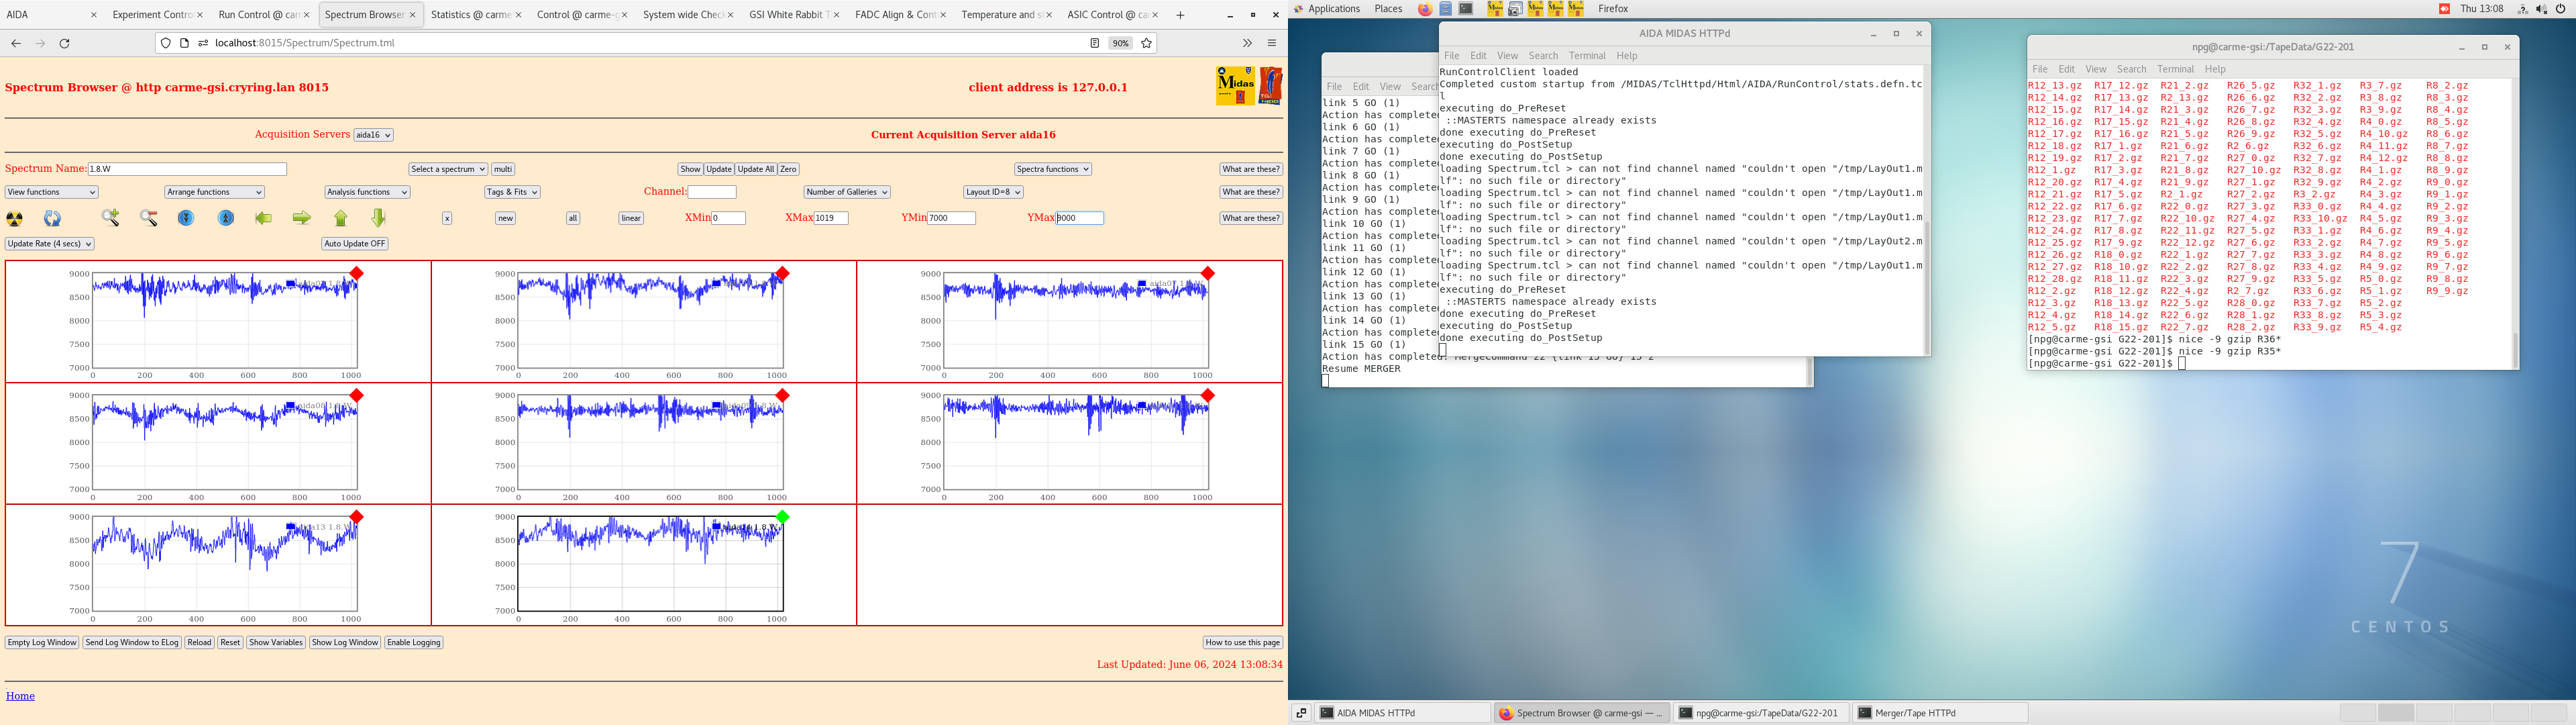The image size is (2576, 725).
Task: Open the volume control in system tray
Action: tap(2542, 9)
